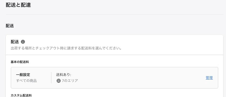Click the description starting with 出荷する場所と
This screenshot has height=97, width=226.
coord(66,48)
